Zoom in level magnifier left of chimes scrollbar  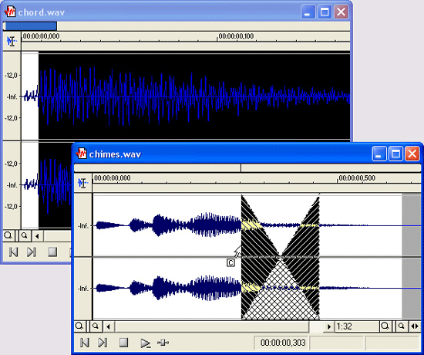(79, 326)
